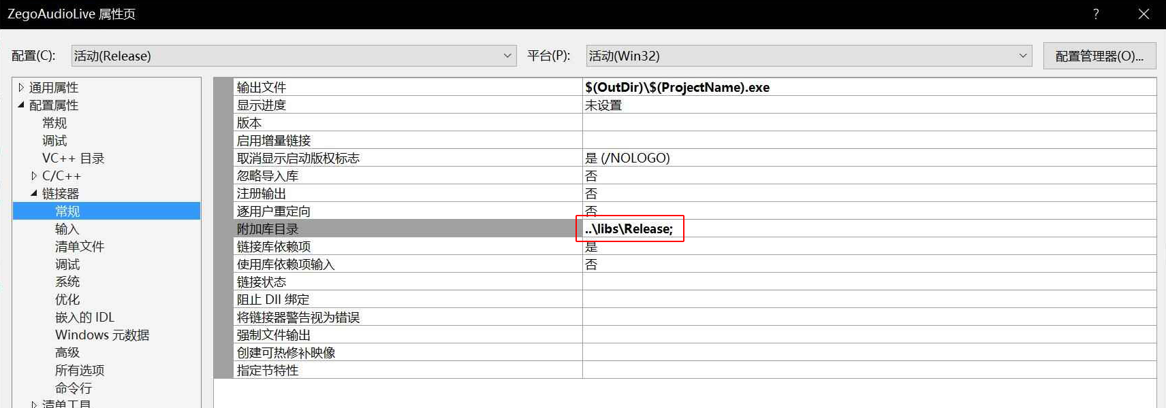The image size is (1166, 408).
Task: Open the 调试 page under 链接器
Action: pyautogui.click(x=67, y=265)
